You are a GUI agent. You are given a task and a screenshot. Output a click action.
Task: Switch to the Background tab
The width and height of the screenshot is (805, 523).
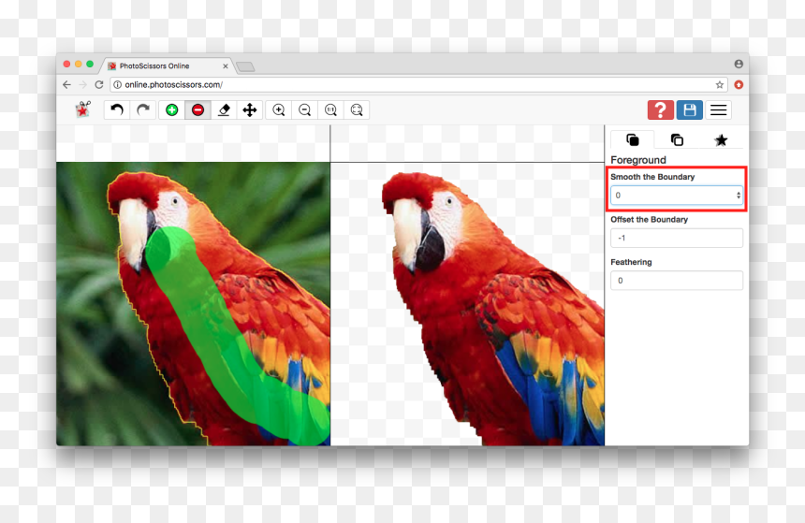[677, 139]
